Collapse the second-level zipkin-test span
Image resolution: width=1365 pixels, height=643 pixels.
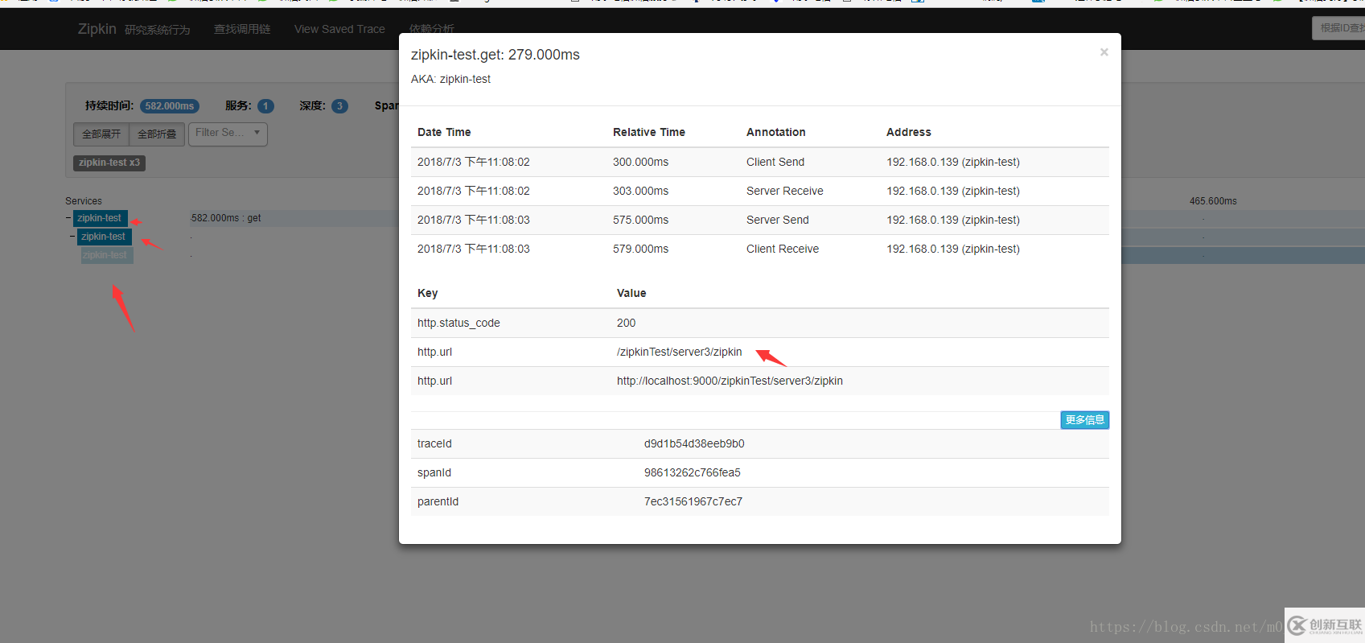72,237
